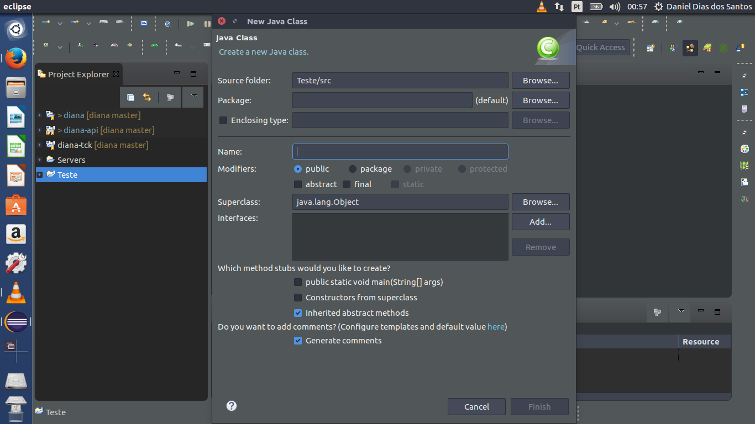Click the Spring leaf perspective icon
Viewport: 755px width, 424px height.
pyautogui.click(x=707, y=48)
